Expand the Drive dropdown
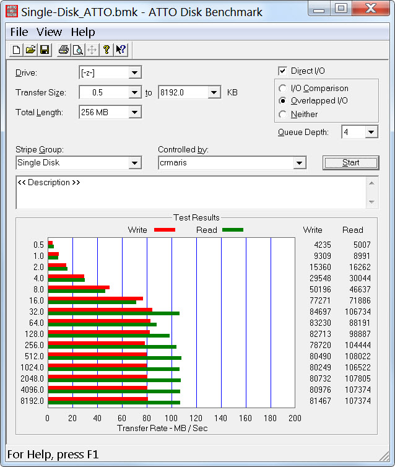395x467 pixels. click(x=135, y=73)
